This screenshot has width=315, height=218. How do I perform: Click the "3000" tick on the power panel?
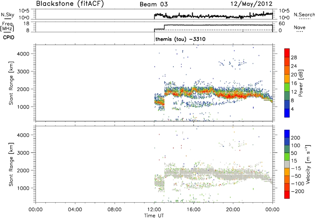pyautogui.click(x=23, y=72)
